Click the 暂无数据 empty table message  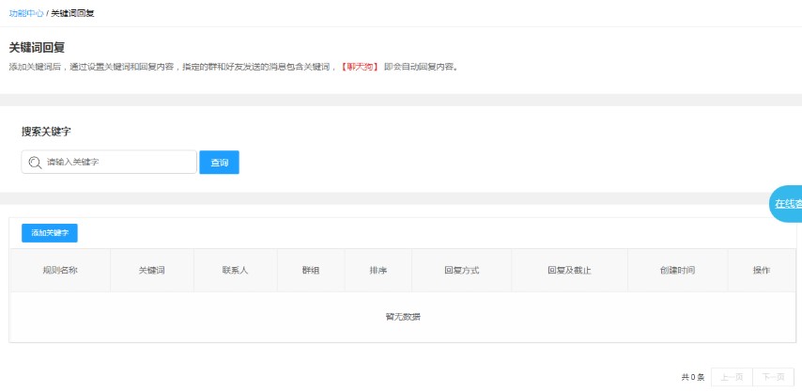click(402, 317)
